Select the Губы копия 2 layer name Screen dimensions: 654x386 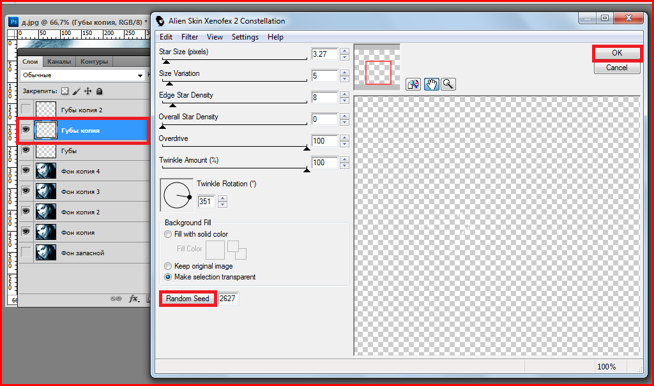(82, 110)
